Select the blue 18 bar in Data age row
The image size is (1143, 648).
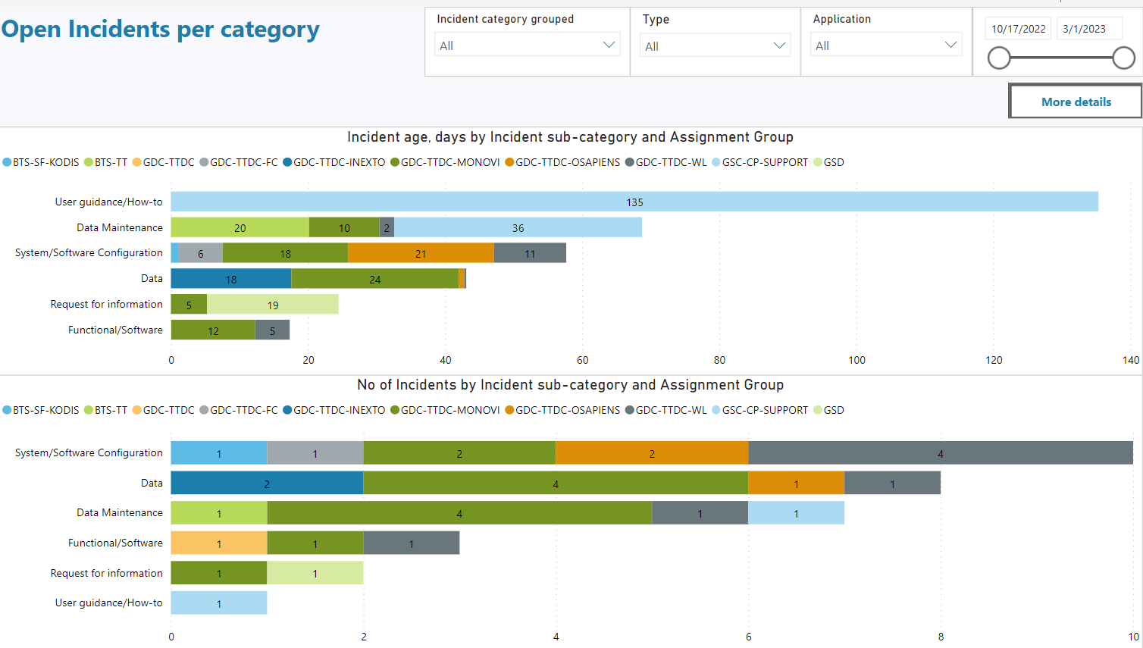coord(231,279)
